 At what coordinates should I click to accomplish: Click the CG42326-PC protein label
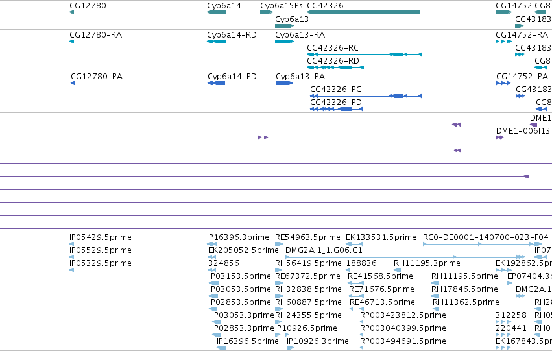click(x=335, y=90)
